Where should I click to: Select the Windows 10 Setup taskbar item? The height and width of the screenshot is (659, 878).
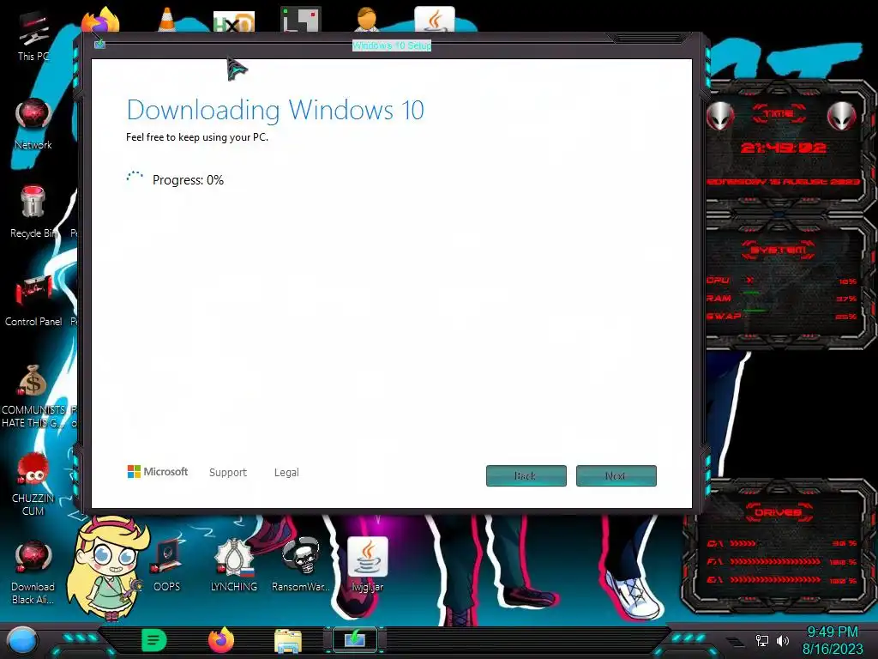pyautogui.click(x=355, y=640)
